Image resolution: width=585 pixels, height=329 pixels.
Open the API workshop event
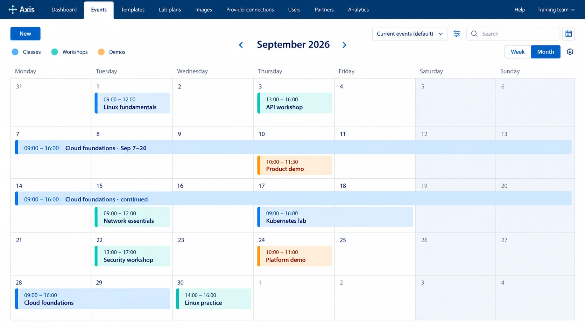[295, 103]
